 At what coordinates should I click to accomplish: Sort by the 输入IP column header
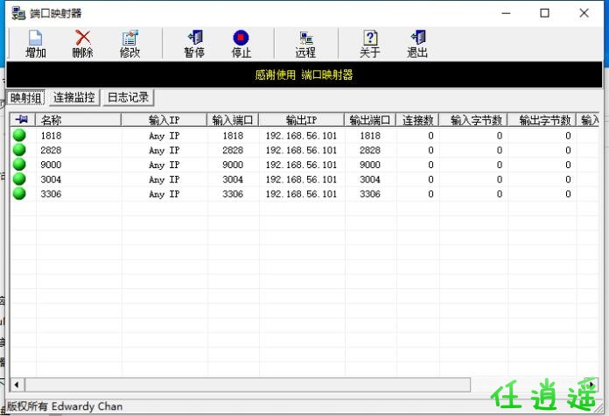[x=164, y=120]
